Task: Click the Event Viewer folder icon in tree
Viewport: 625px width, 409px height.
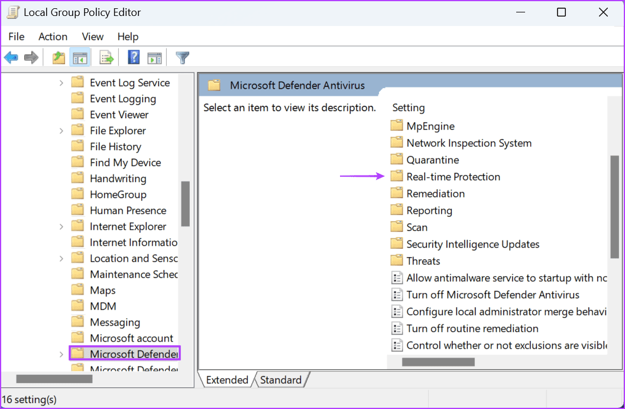Action: click(77, 114)
